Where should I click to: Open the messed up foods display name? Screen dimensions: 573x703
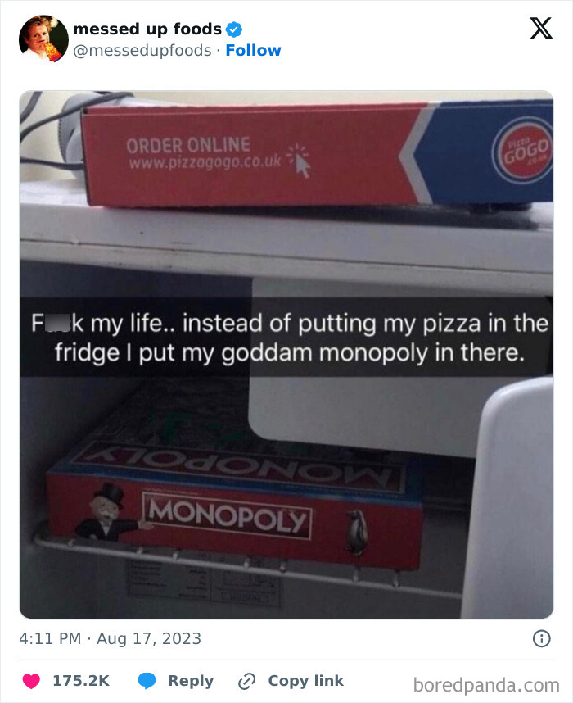point(147,29)
